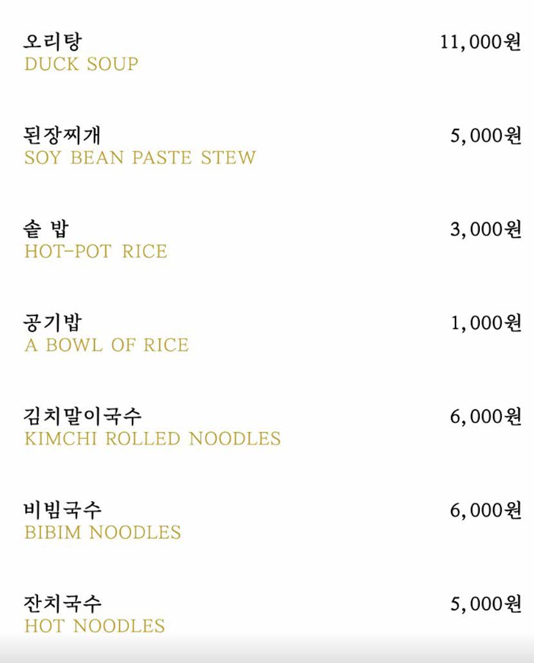This screenshot has width=534, height=663.
Task: Select A Bowl of Rice label
Action: click(106, 345)
